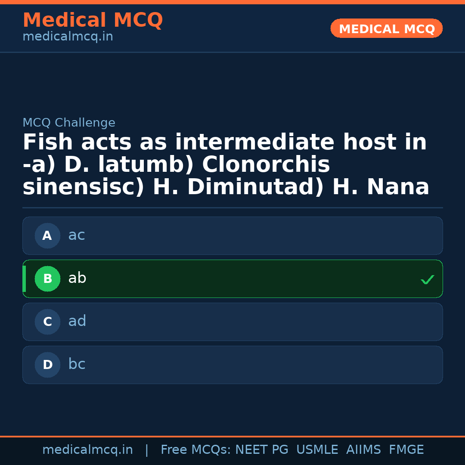Click the 'MCQ Challenge' label
Viewport: 465px width, 465px height.
69,123
